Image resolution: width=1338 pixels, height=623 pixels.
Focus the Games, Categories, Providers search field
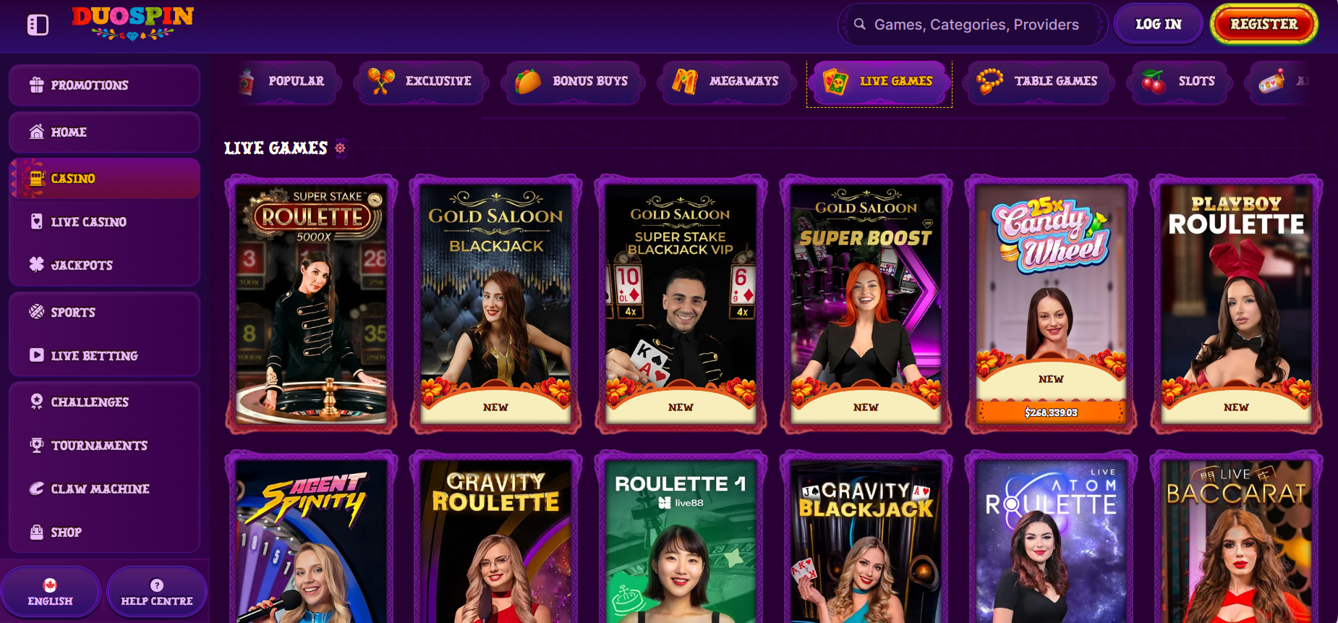(x=973, y=25)
